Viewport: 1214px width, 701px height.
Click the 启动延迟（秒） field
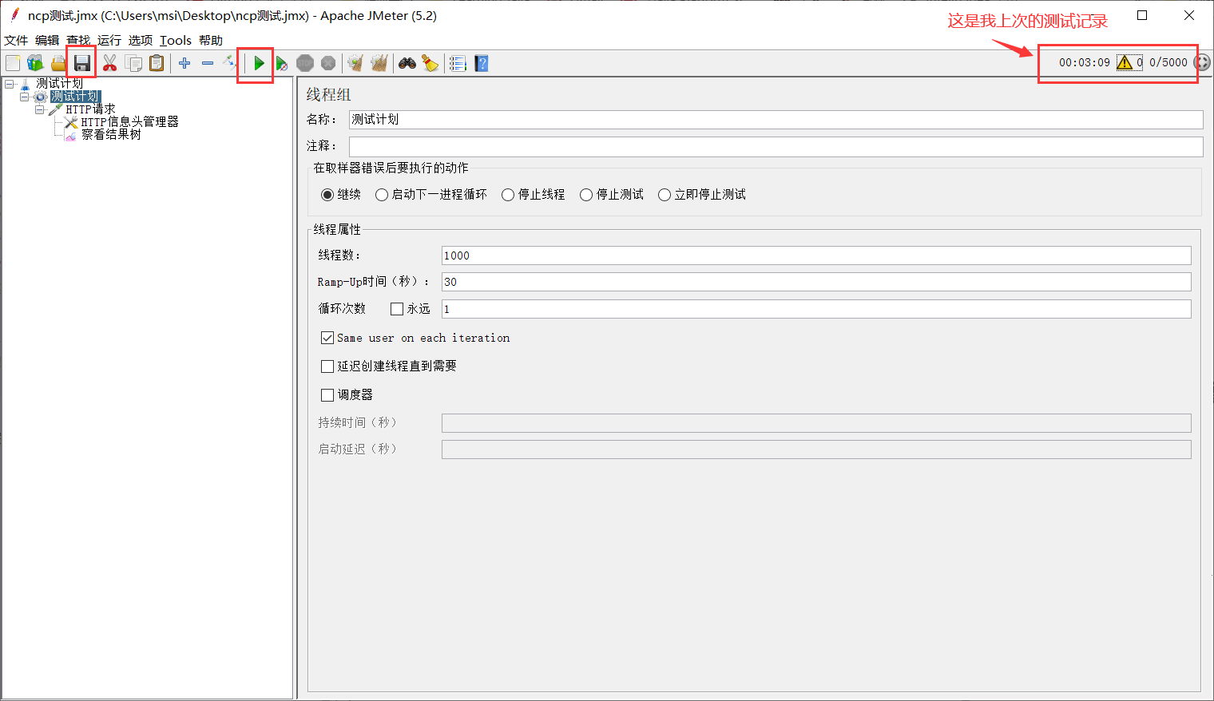pyautogui.click(x=816, y=450)
